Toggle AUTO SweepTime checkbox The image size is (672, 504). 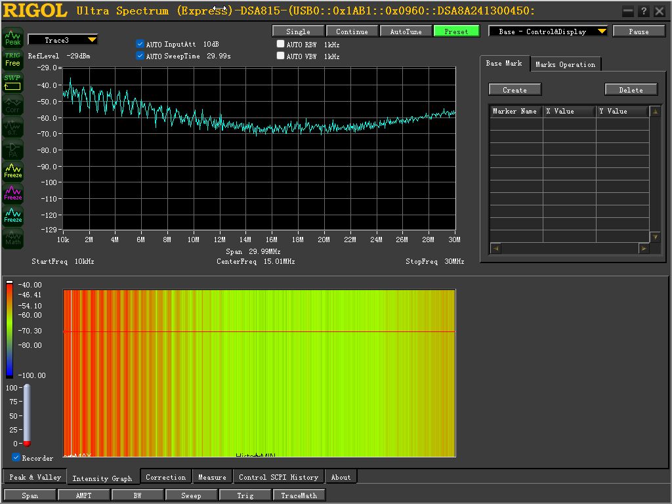tap(140, 56)
